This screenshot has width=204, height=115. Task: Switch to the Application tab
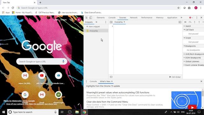click(x=172, y=18)
